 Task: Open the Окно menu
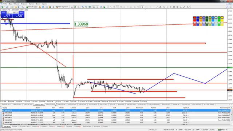38,4
